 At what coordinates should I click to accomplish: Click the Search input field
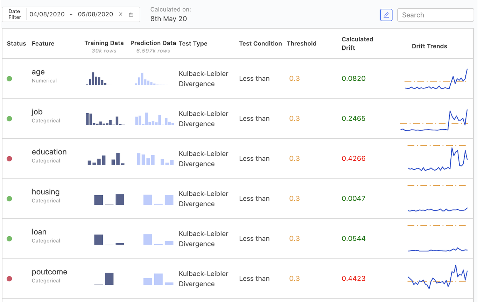click(x=435, y=15)
